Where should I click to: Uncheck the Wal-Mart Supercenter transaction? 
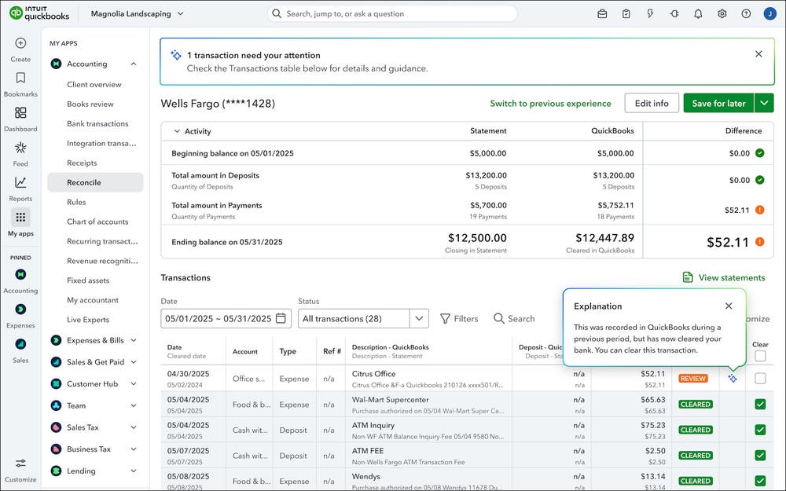pyautogui.click(x=758, y=404)
